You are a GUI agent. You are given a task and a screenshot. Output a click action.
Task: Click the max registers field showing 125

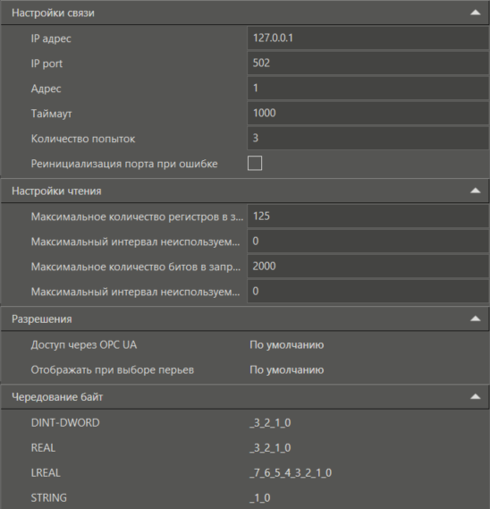click(368, 216)
